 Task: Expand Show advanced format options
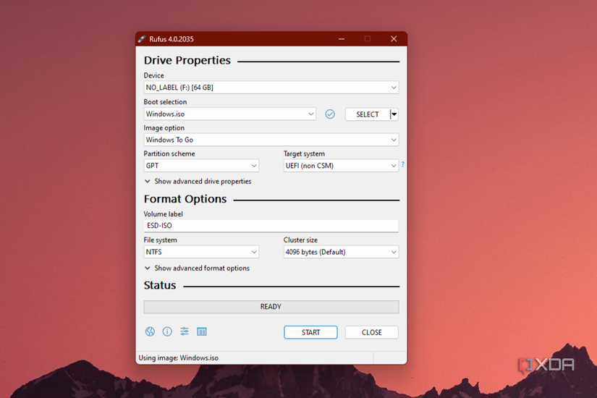point(197,268)
